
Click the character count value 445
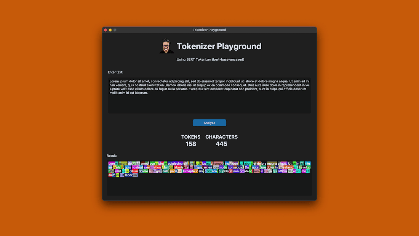[x=222, y=144]
